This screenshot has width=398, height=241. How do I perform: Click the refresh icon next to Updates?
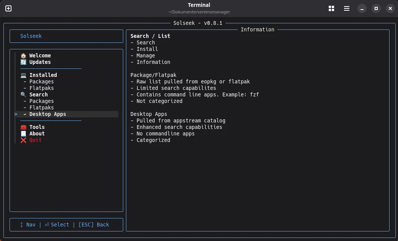[23, 62]
